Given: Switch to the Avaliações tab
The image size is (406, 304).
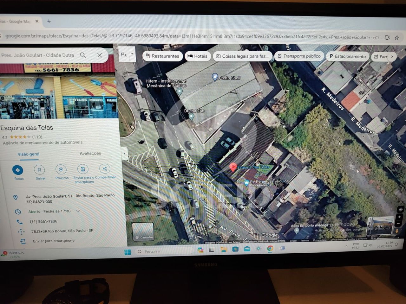Looking at the screenshot, I should [90, 153].
